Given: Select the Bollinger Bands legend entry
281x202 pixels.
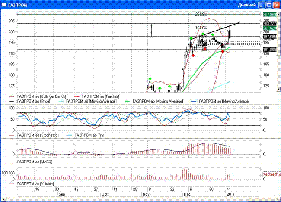Looking at the screenshot, I should (38, 96).
